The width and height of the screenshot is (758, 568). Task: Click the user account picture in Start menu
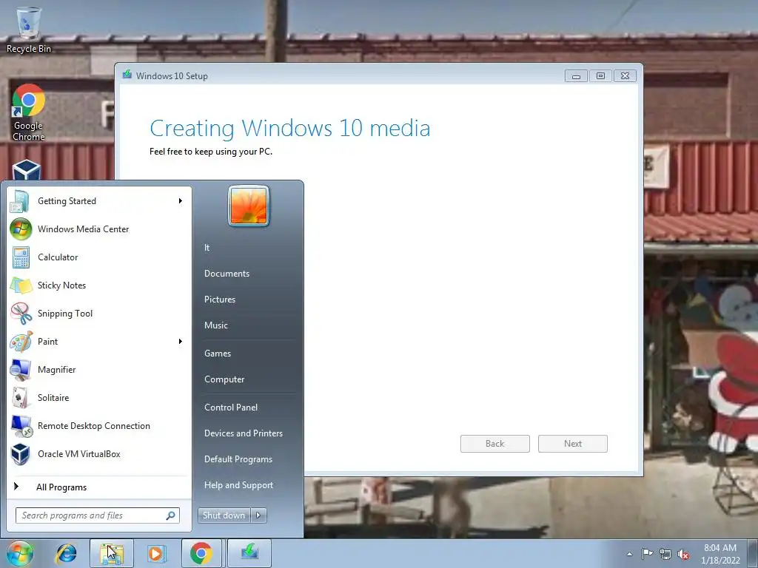pos(249,206)
